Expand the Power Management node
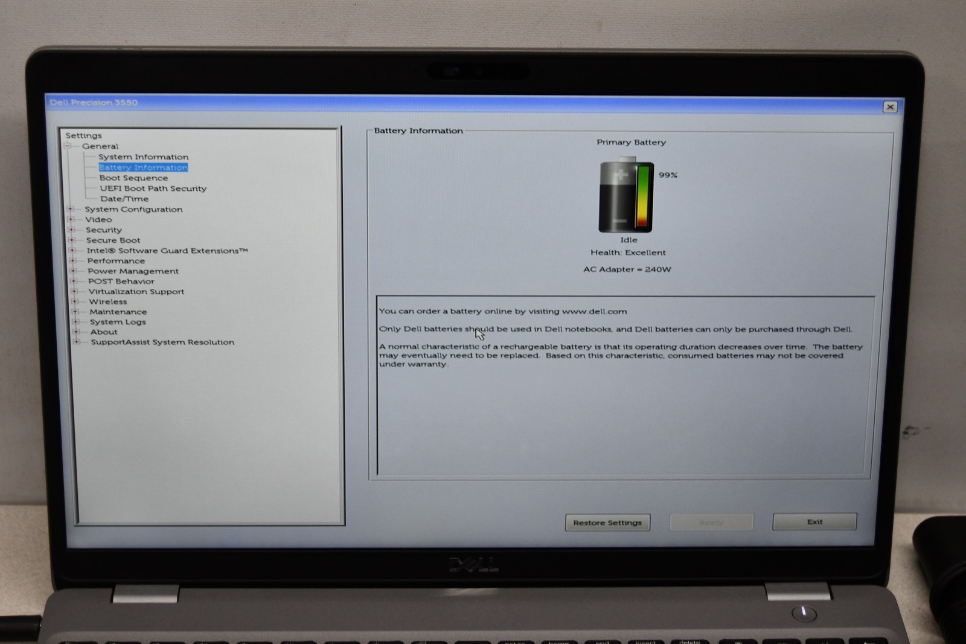 point(74,271)
